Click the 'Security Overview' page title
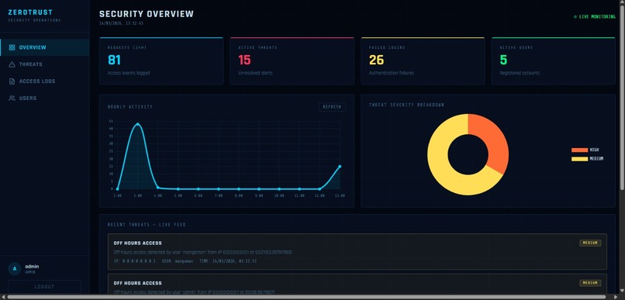625x300 pixels. [147, 14]
